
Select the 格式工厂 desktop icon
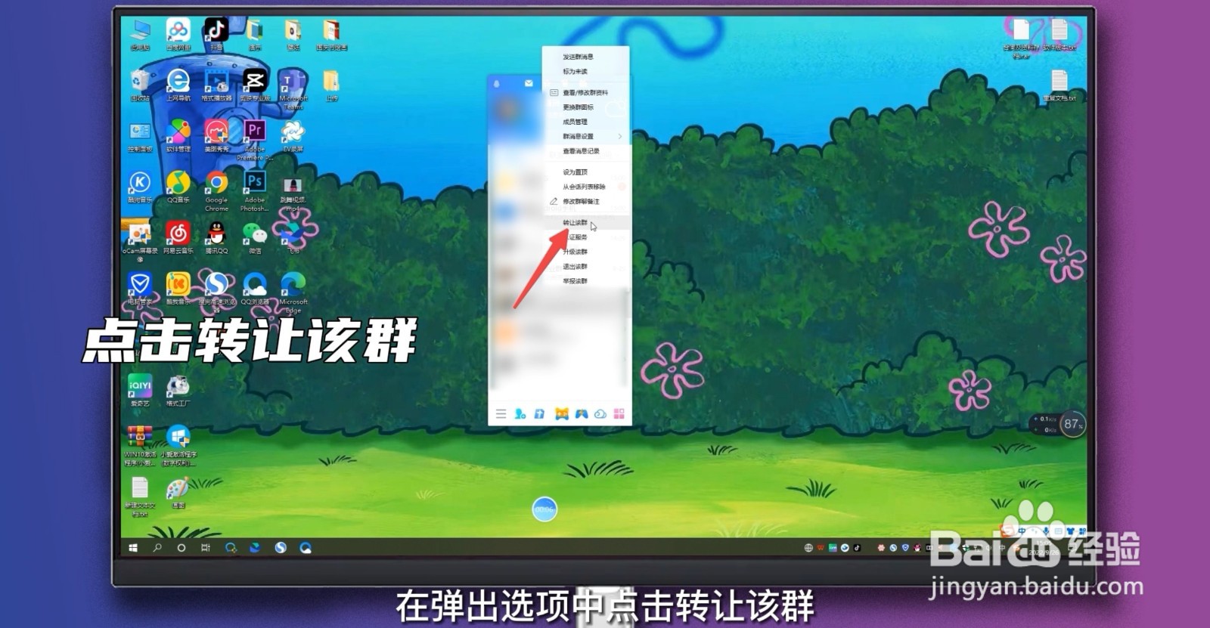[x=178, y=390]
